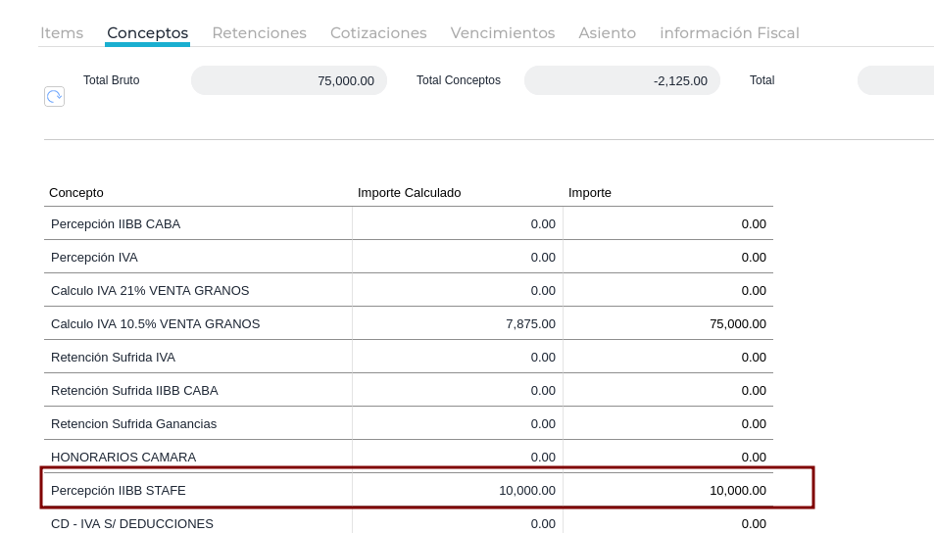Click the Concepto column header
This screenshot has height=533, width=934.
[76, 193]
